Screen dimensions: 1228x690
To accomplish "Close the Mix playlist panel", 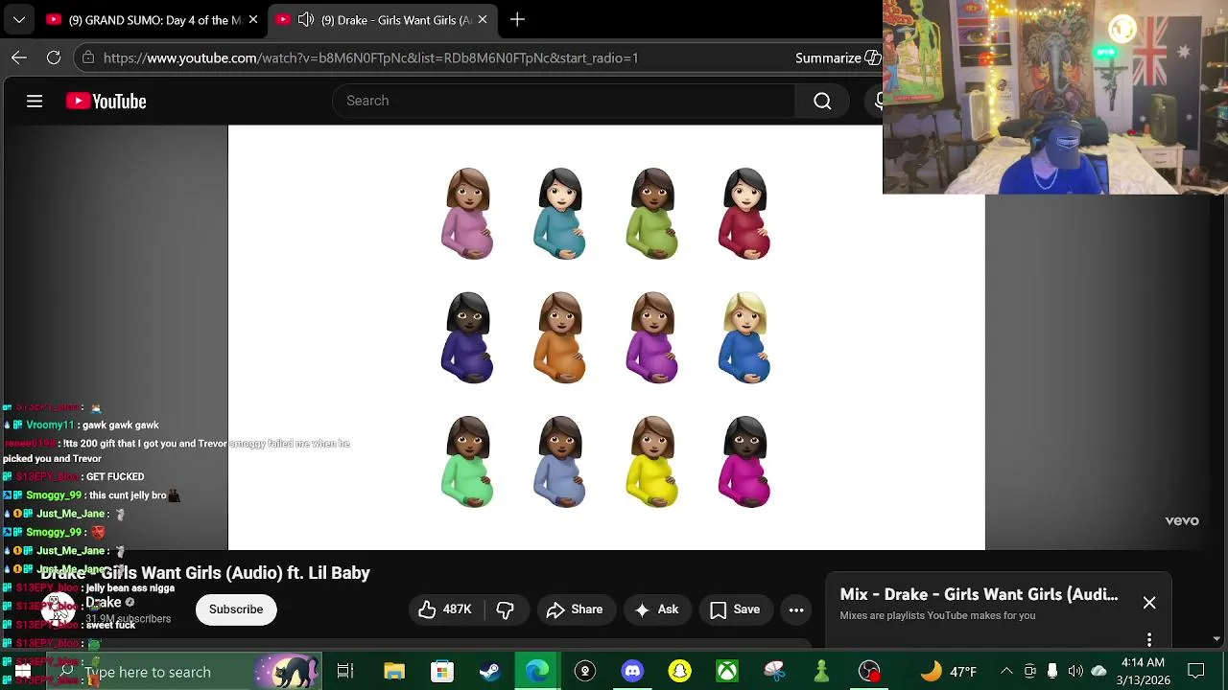I will pyautogui.click(x=1149, y=603).
